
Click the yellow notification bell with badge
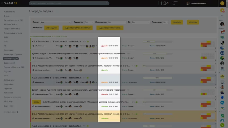222,11
